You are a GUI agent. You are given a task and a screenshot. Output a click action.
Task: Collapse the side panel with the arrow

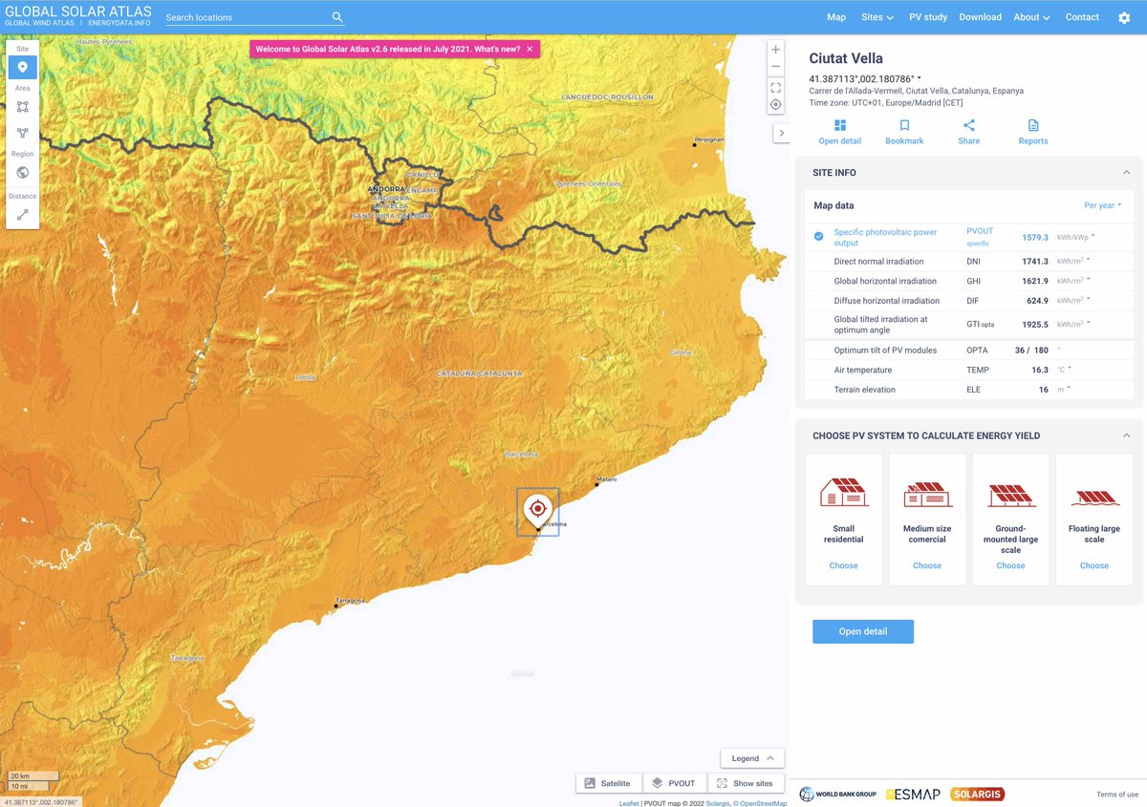pos(782,133)
